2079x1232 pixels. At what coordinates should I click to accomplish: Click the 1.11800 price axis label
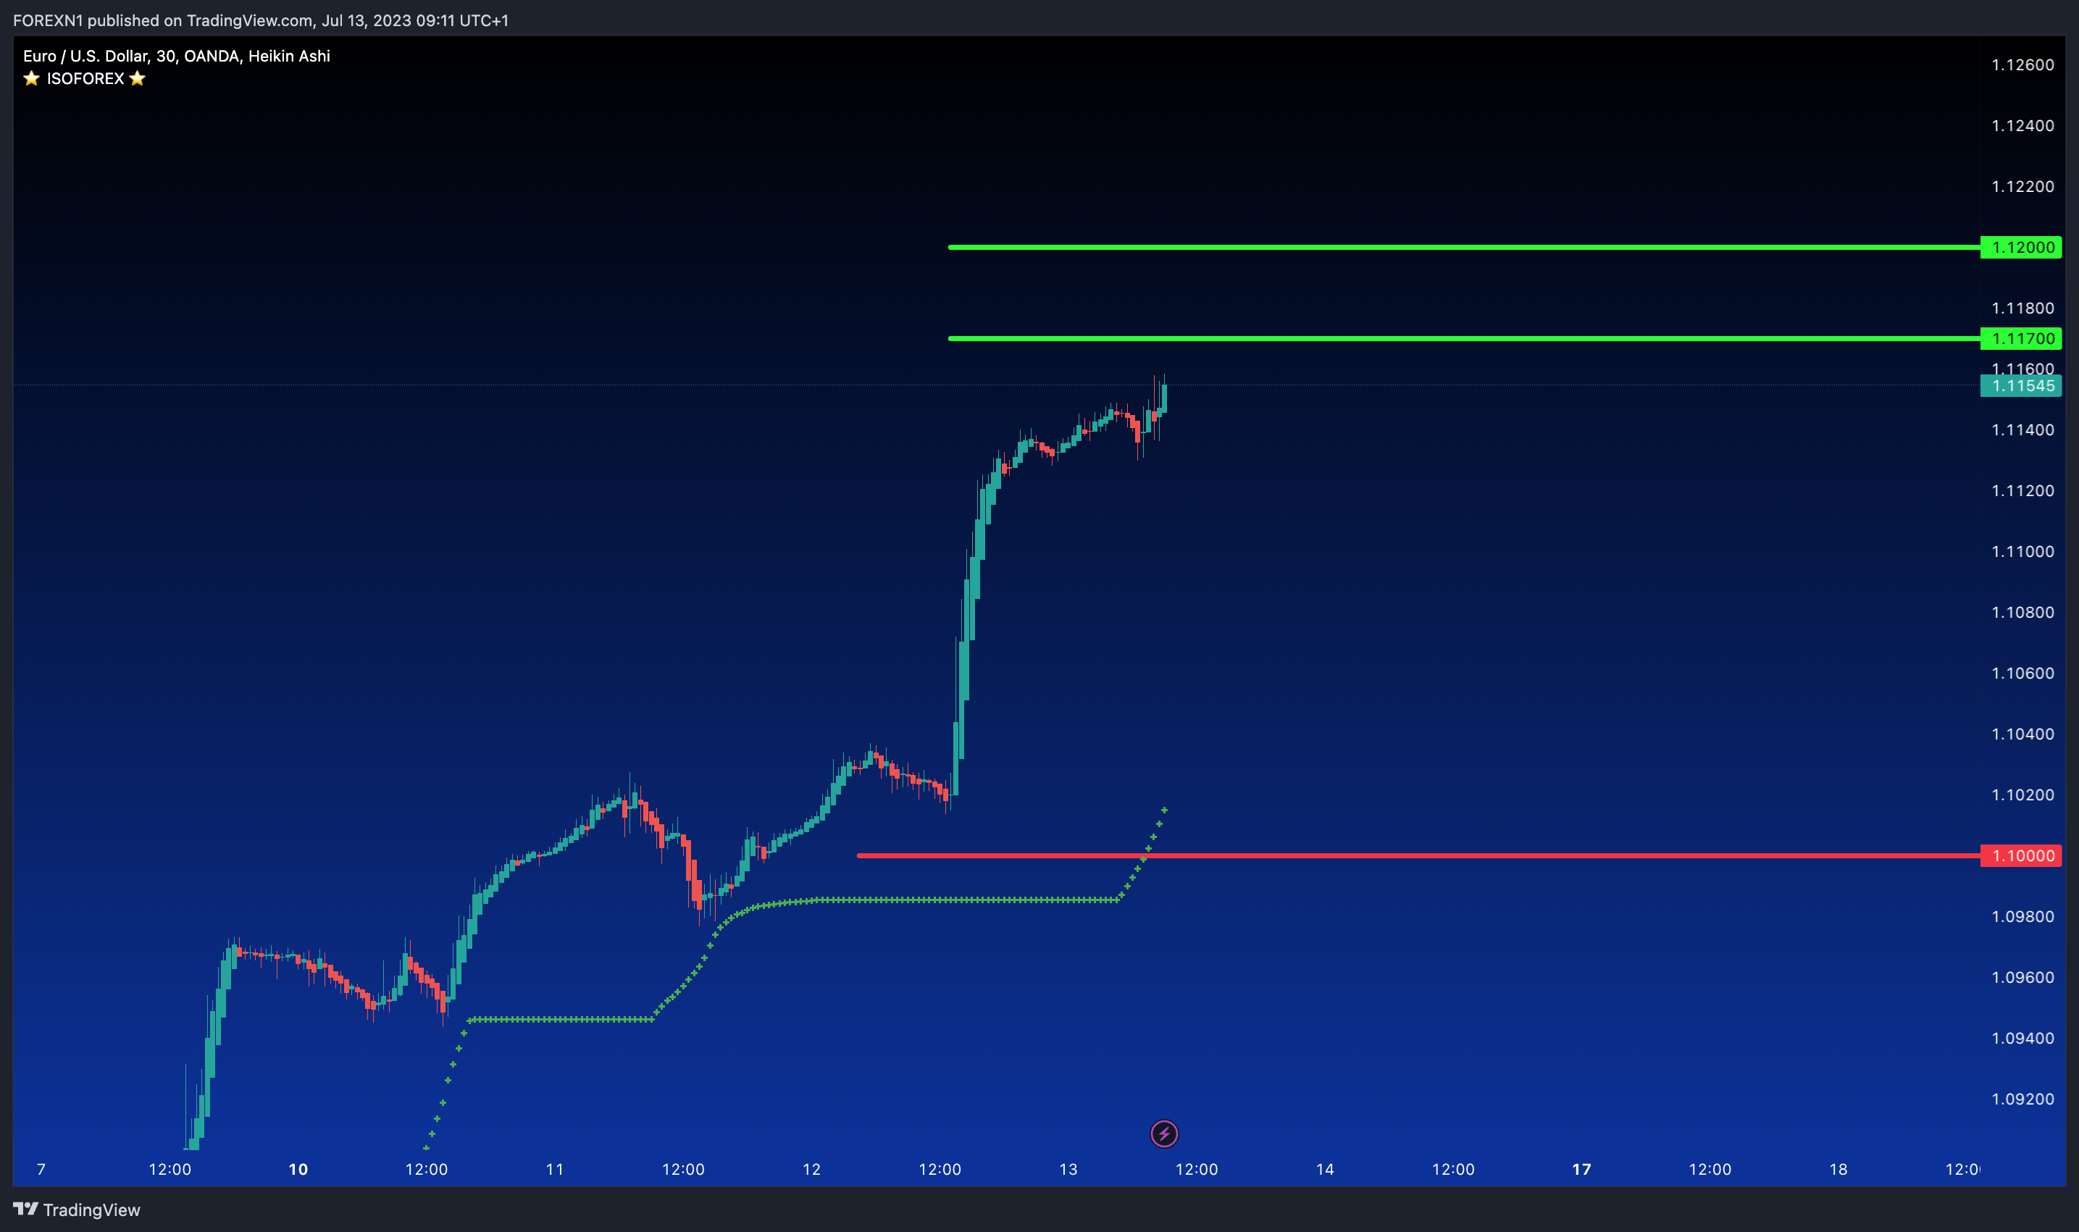tap(2022, 308)
